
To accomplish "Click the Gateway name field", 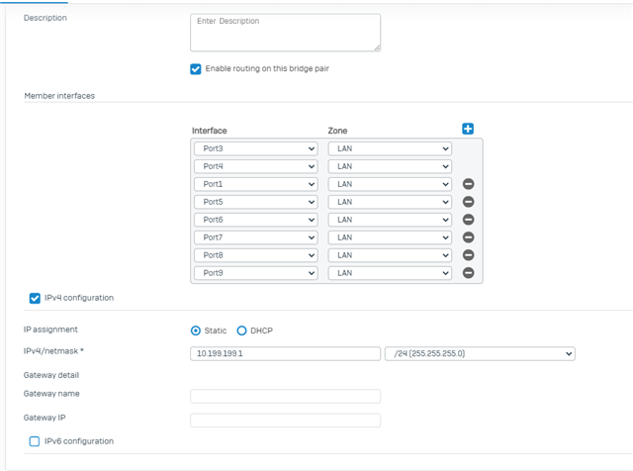I will pyautogui.click(x=286, y=396).
